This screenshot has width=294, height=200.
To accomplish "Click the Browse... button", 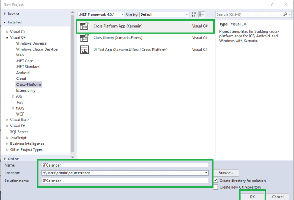I will coord(226,173).
